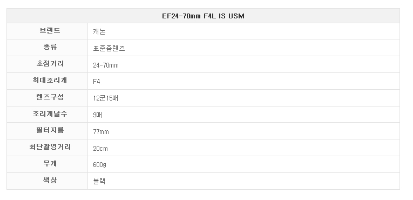Click the 표준줌렌즈 value text
The width and height of the screenshot is (413, 200).
click(109, 49)
